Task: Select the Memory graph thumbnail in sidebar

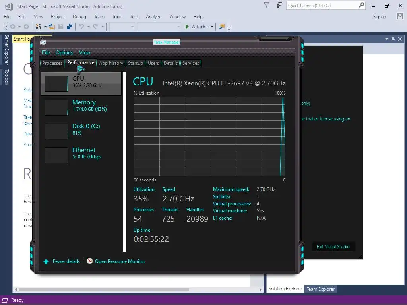Action: point(56,108)
